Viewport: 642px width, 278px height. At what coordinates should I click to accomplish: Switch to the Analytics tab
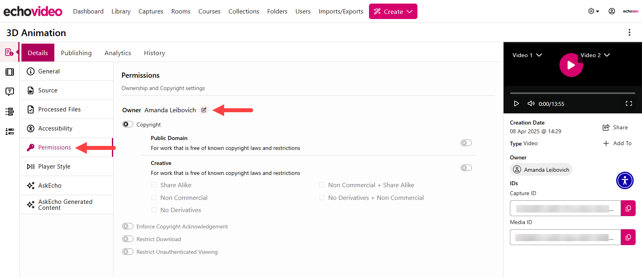click(x=118, y=53)
